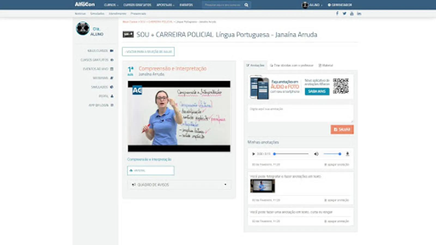Screen dimensions: 436x245
Task: Click the Material download button below the video
Action: [x=151, y=171]
